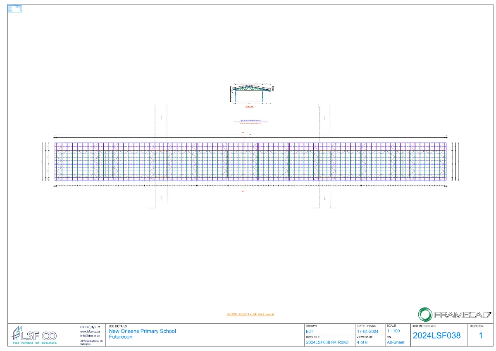Click the Futurecon job detail text
Viewport: 496px width, 351px height.
click(x=121, y=337)
